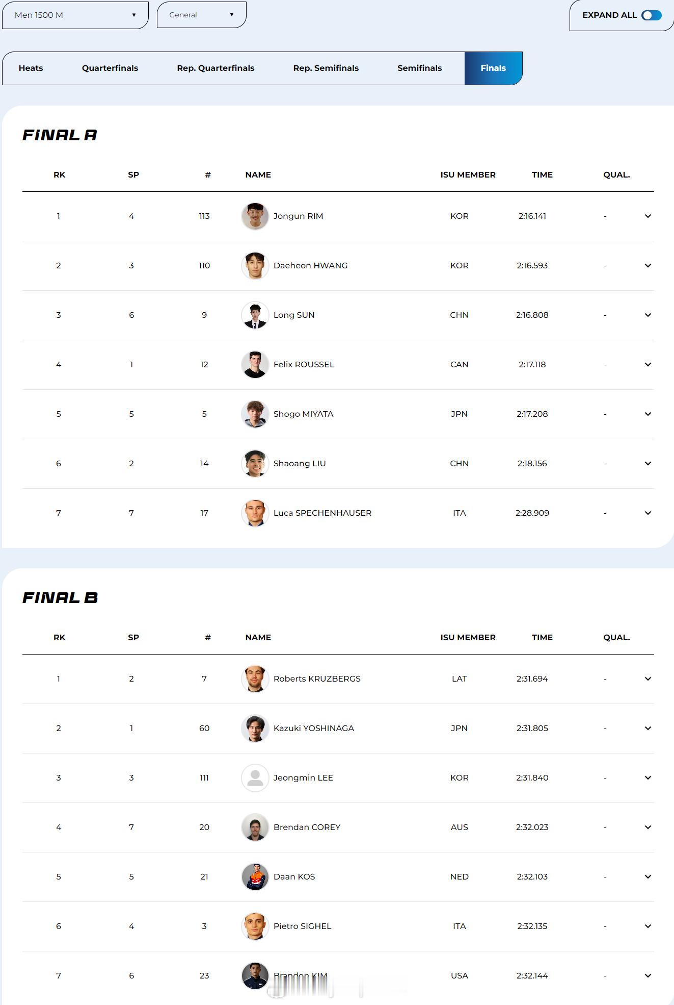The width and height of the screenshot is (674, 1005).
Task: Click Roberts KRUZBERGS's profile image
Action: point(255,679)
